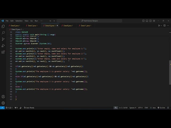Open the View menu
This screenshot has height=128, width=171.
pyautogui.click(x=26, y=21)
